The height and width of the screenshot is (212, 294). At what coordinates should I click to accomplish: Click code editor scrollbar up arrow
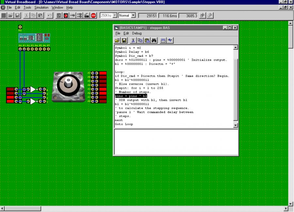(x=236, y=47)
